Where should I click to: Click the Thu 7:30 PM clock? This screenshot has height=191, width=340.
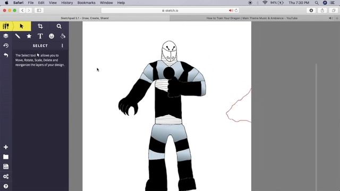coord(299,3)
